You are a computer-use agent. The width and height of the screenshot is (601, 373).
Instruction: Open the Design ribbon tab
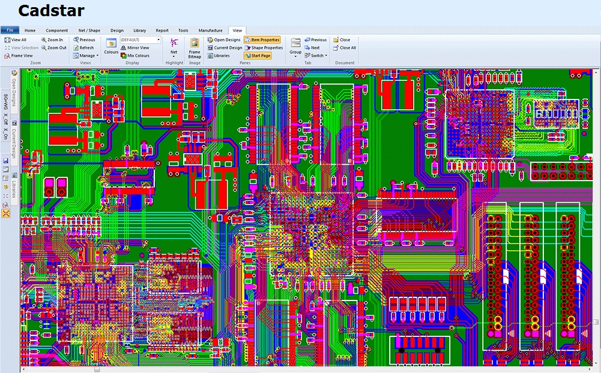point(117,31)
